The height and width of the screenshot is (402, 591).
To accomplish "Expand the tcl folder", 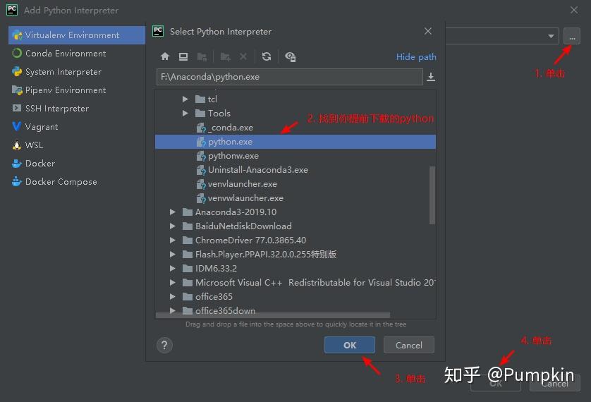I will pos(185,99).
